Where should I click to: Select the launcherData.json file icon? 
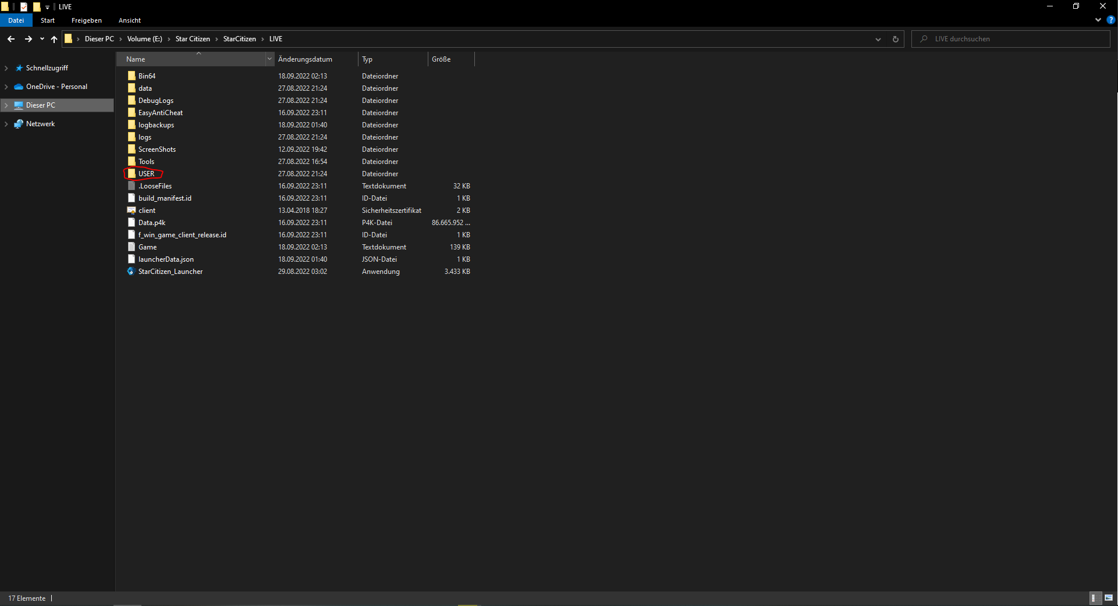[x=132, y=259]
